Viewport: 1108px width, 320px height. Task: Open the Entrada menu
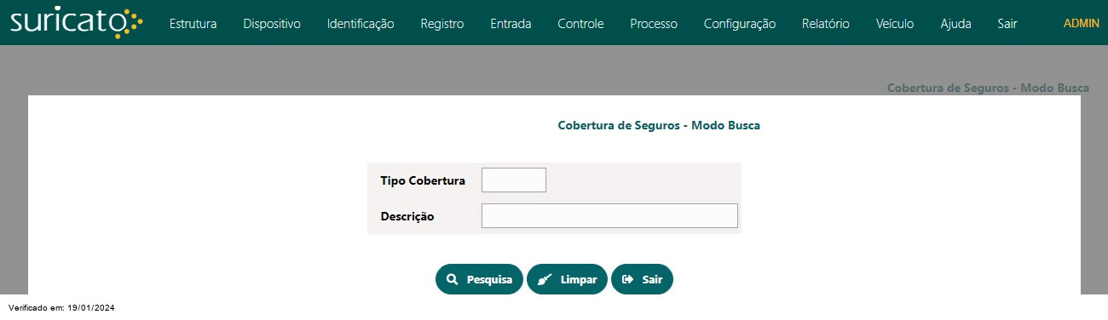tap(511, 24)
